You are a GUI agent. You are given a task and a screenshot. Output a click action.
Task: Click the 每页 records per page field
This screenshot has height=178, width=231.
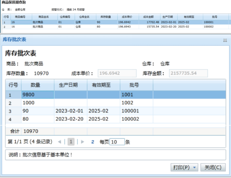(117, 142)
